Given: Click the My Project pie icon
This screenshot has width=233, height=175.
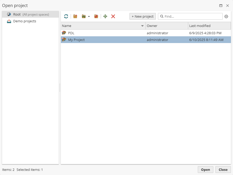Looking at the screenshot, I should (x=64, y=40).
